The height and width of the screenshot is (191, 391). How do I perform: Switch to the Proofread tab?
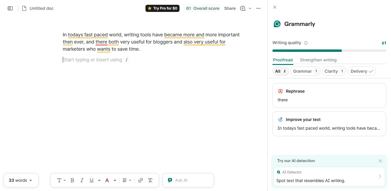point(283,60)
